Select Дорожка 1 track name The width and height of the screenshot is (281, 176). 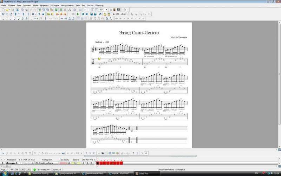[x=11, y=163]
